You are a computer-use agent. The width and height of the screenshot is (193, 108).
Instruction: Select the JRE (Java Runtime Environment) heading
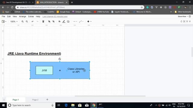point(34,53)
